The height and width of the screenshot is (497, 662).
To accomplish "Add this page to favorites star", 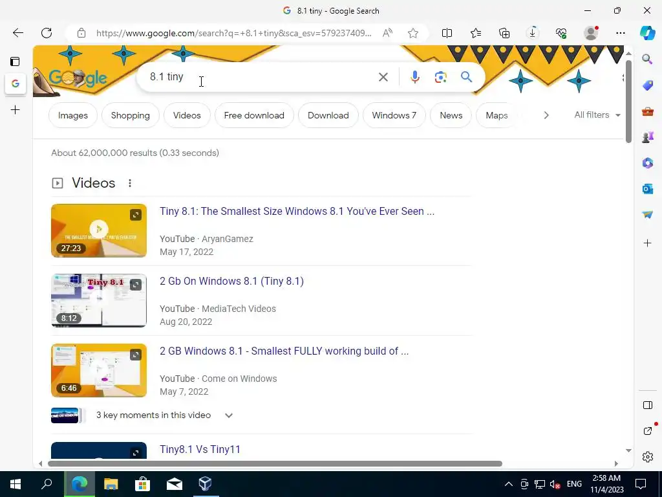I will (x=413, y=33).
